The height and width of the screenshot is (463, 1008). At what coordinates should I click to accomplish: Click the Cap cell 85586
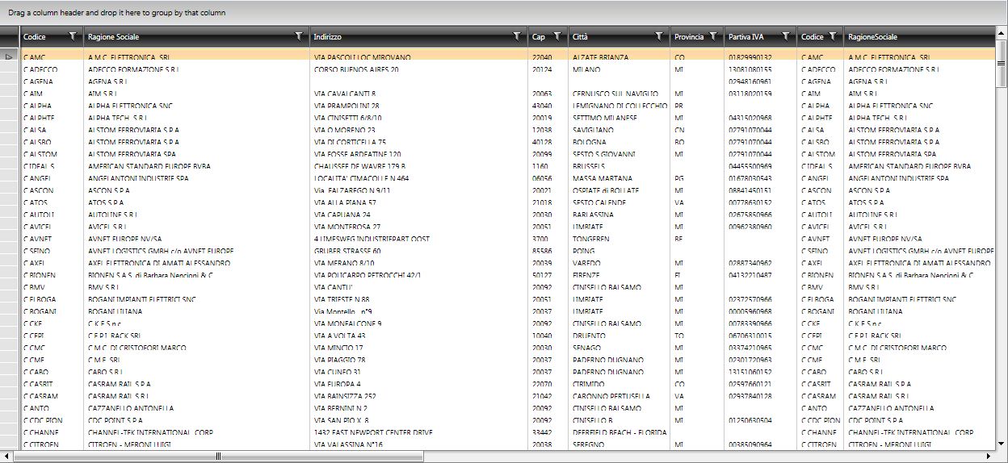(x=548, y=251)
